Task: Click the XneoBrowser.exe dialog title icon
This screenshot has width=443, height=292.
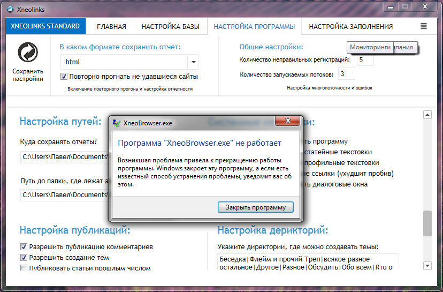Action: coord(117,123)
